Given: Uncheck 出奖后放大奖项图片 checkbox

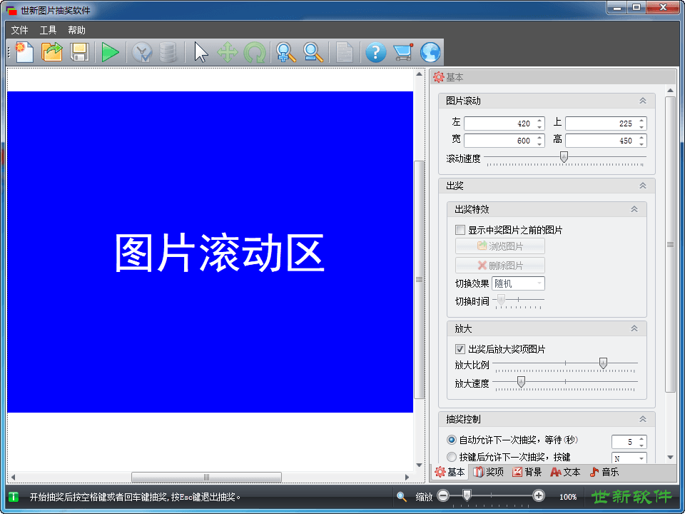Looking at the screenshot, I should pos(460,349).
